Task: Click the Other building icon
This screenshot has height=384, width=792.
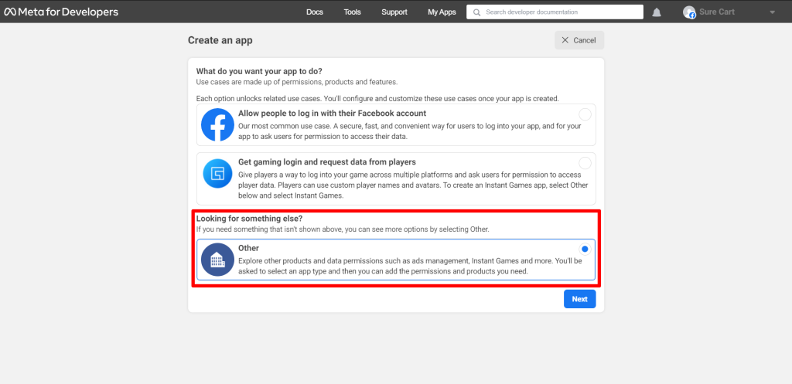Action: coord(217,260)
